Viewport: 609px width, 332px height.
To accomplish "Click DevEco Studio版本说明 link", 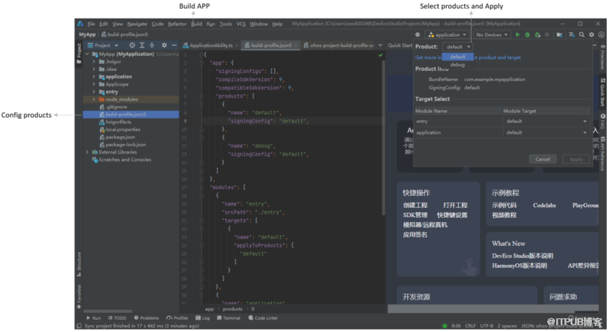I will pos(522,256).
